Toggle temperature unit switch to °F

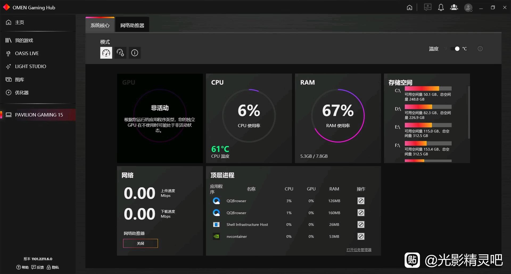(x=455, y=49)
